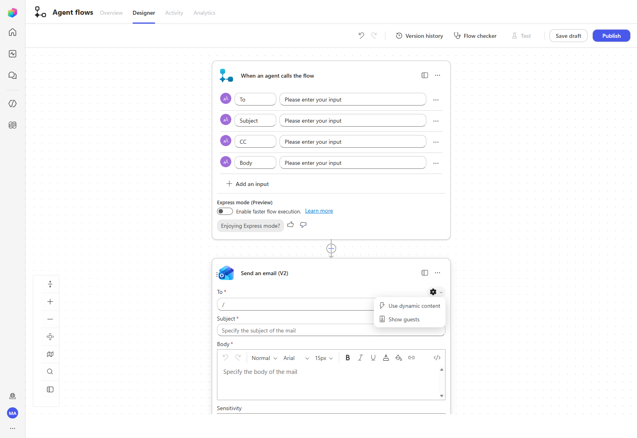
Task: Toggle the canvas minimap
Action: 50,354
